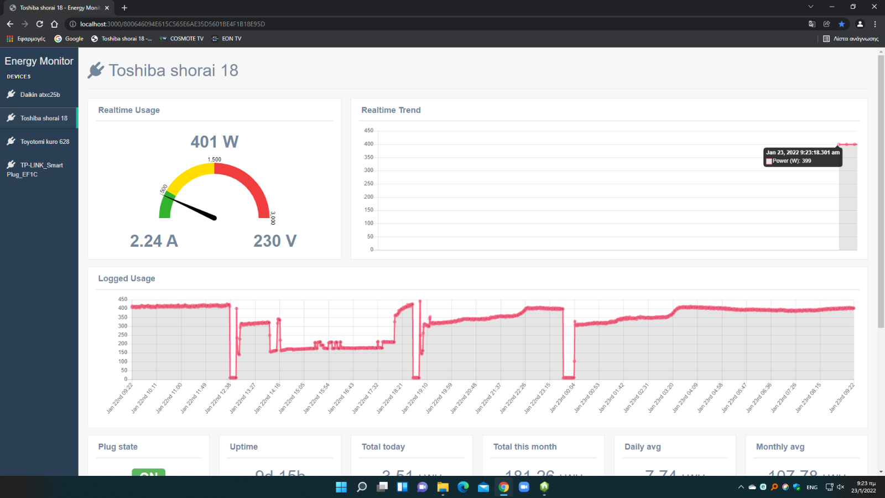This screenshot has height=498, width=885.
Task: Close the Toshiba shorai 18 tab
Action: [x=107, y=8]
